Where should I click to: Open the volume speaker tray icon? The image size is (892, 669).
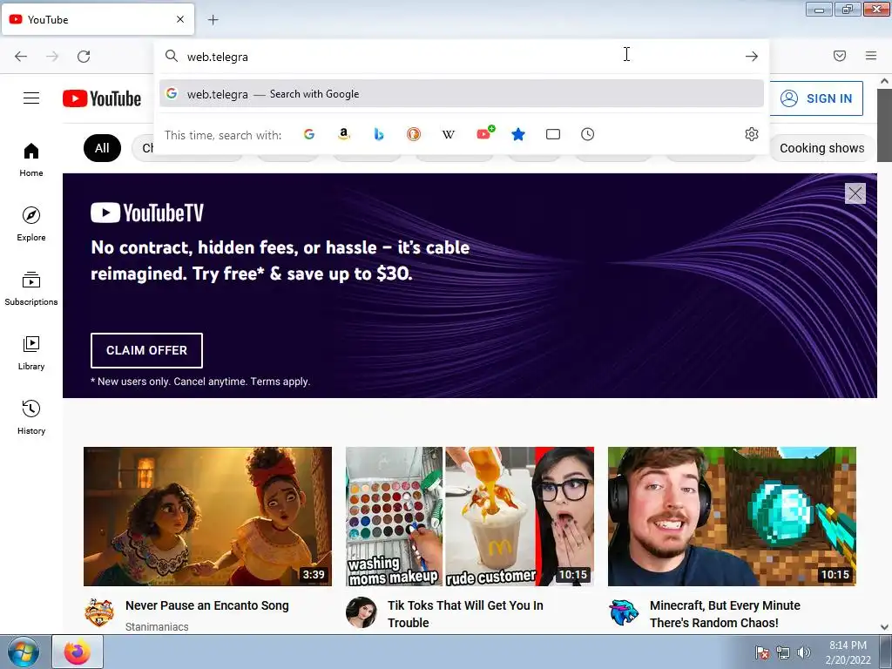804,652
